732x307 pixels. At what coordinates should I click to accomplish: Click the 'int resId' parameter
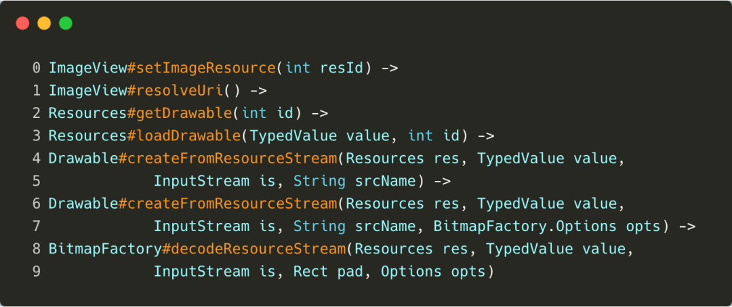[x=324, y=68]
